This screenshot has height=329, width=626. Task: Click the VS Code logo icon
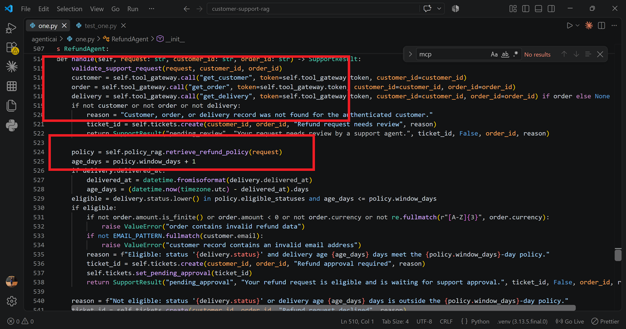pos(8,9)
